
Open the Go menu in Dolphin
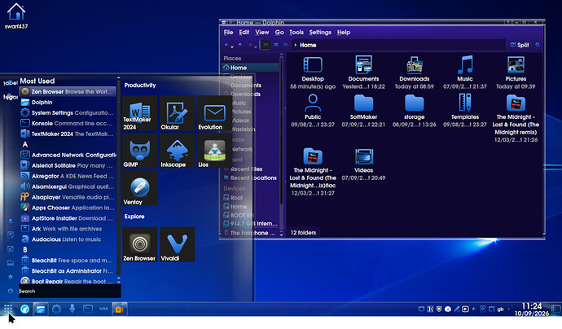(x=279, y=33)
